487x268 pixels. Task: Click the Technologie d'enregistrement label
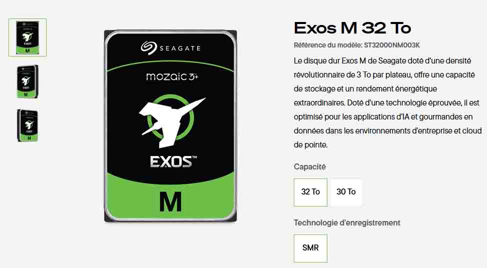pyautogui.click(x=347, y=222)
